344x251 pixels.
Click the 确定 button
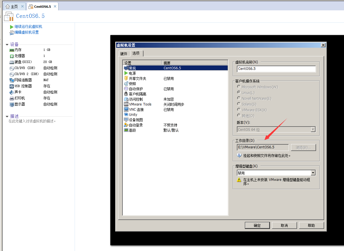pos(257,225)
